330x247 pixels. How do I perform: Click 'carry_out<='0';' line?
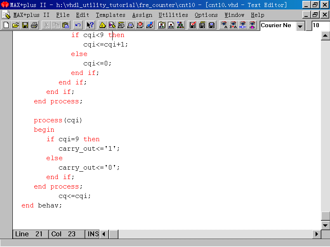click(89, 168)
